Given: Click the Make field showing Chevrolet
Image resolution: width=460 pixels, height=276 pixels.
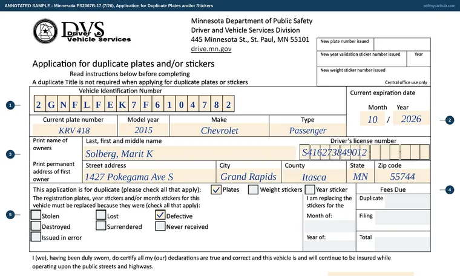Looking at the screenshot, I should pyautogui.click(x=220, y=130).
